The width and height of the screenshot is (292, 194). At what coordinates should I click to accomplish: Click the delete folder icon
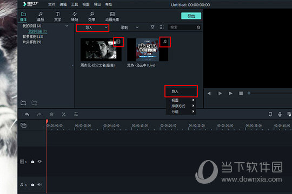34,103
